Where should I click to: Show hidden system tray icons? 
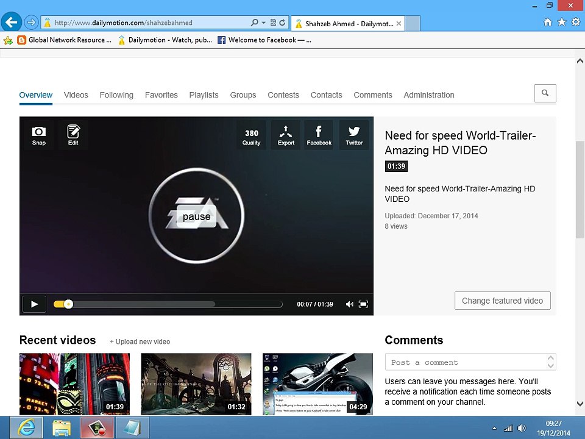pos(494,428)
